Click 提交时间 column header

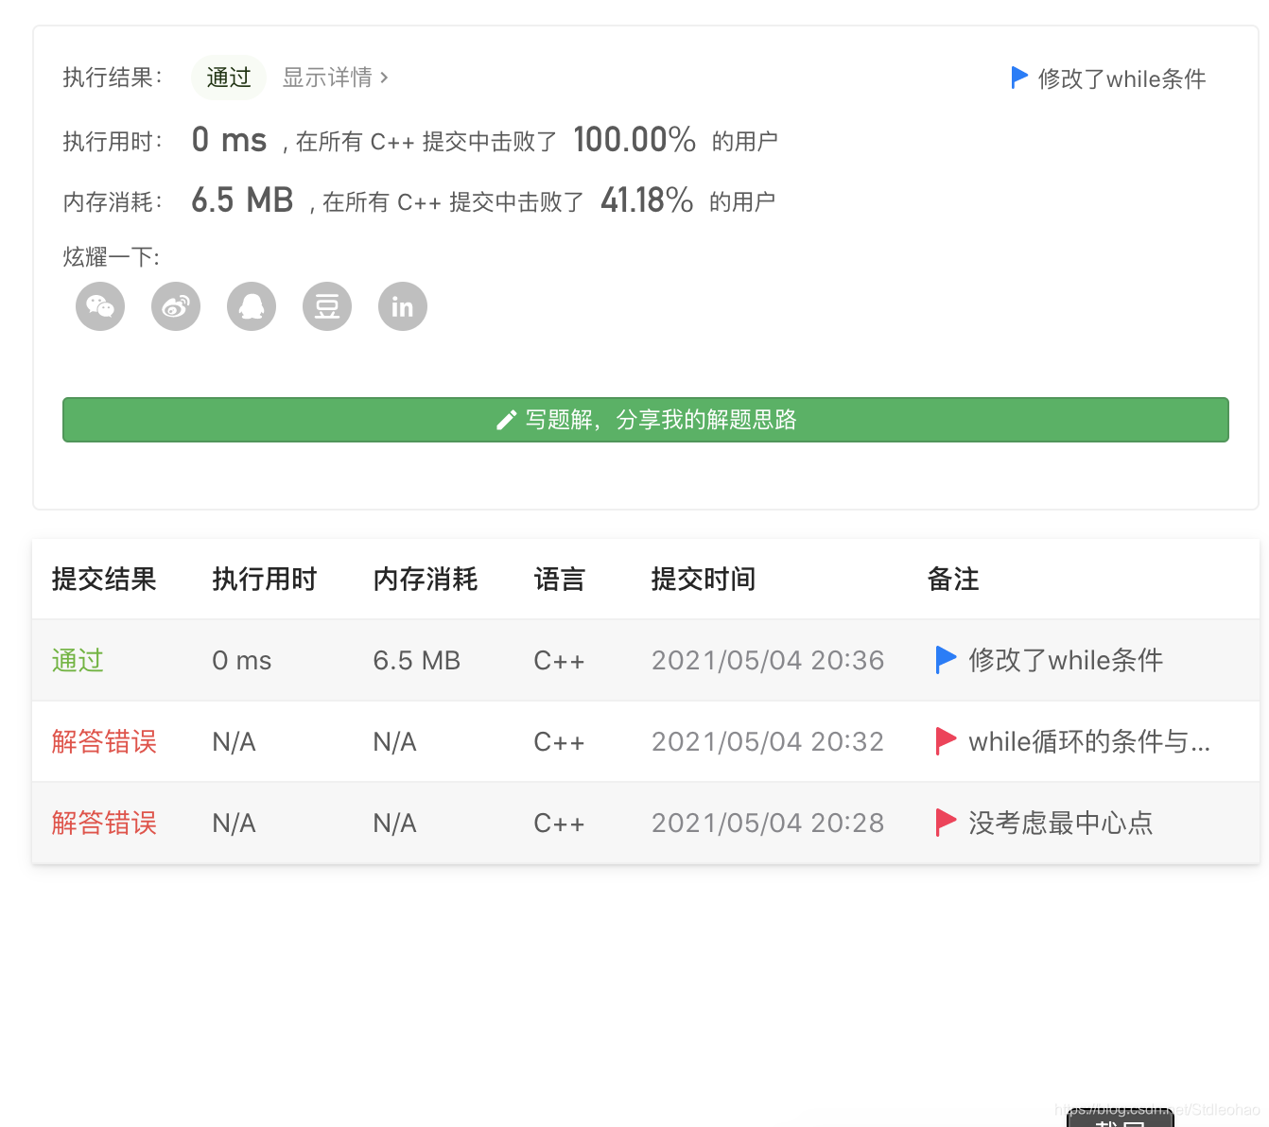point(704,579)
